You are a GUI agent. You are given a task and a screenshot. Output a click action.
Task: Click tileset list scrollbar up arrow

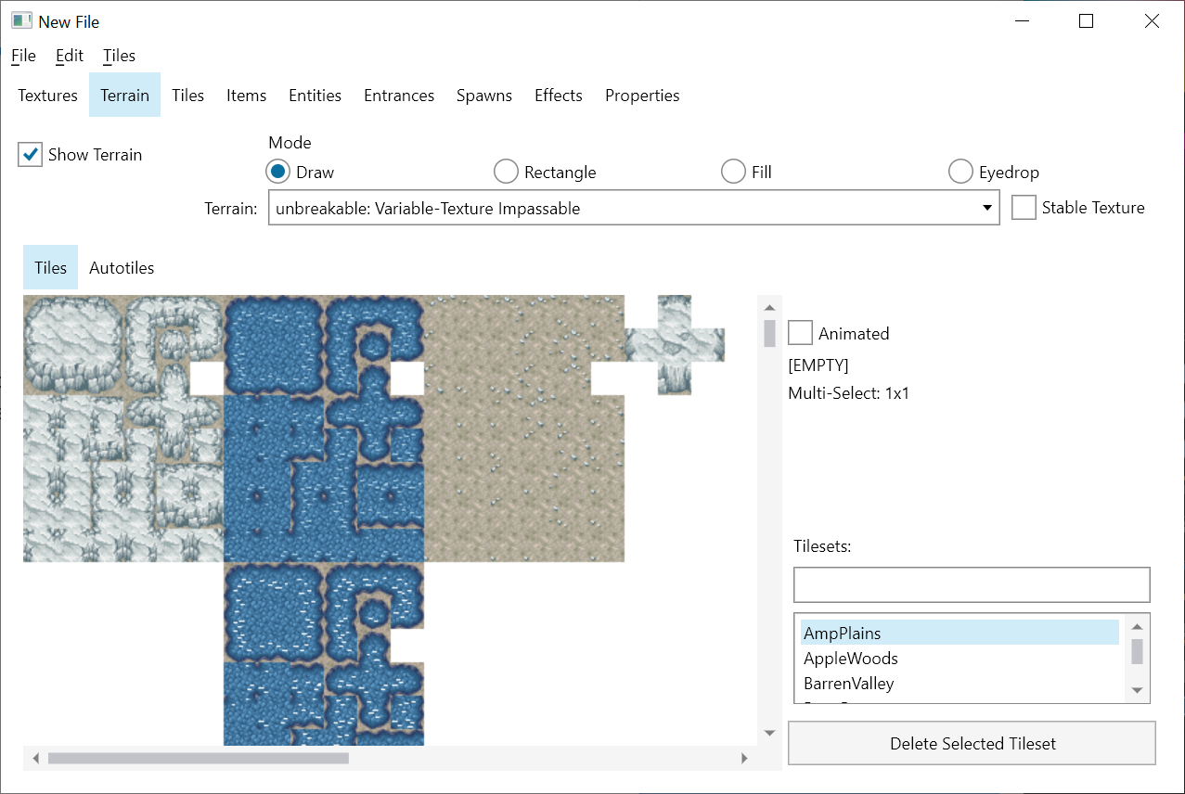point(1137,626)
